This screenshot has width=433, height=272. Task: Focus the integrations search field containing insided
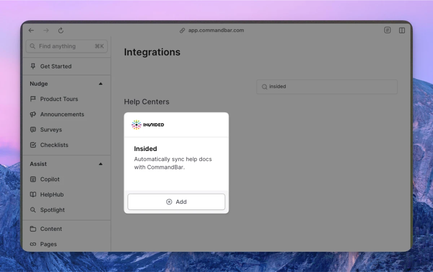click(327, 87)
